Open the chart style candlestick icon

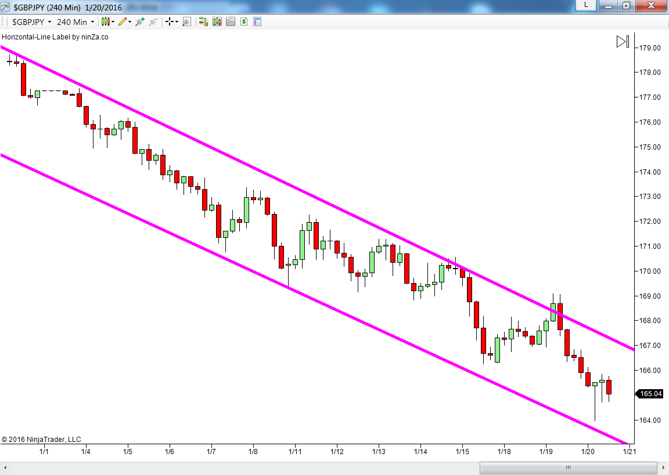[x=105, y=21]
